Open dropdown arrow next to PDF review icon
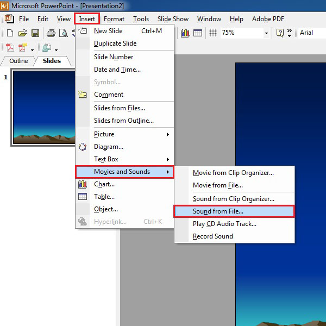Image resolution: width=326 pixels, height=326 pixels. point(56,50)
